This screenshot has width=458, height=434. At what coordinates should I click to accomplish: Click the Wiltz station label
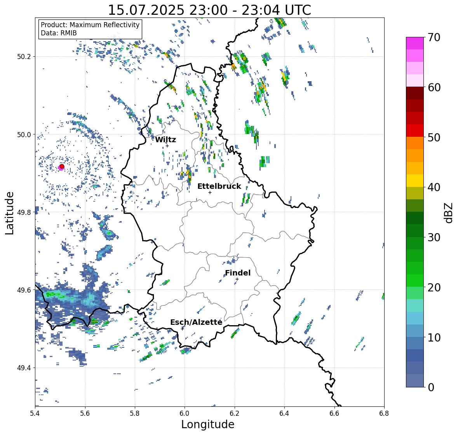tap(165, 139)
